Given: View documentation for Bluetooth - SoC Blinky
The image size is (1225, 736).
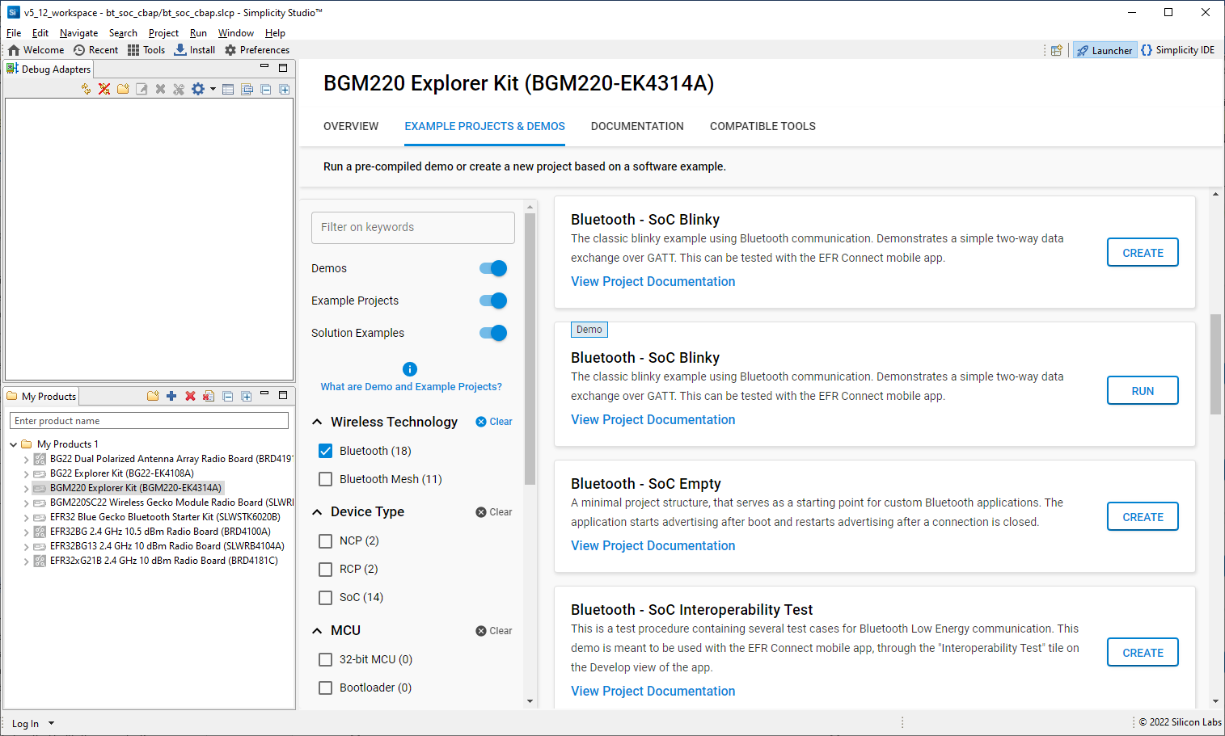Looking at the screenshot, I should 653,281.
